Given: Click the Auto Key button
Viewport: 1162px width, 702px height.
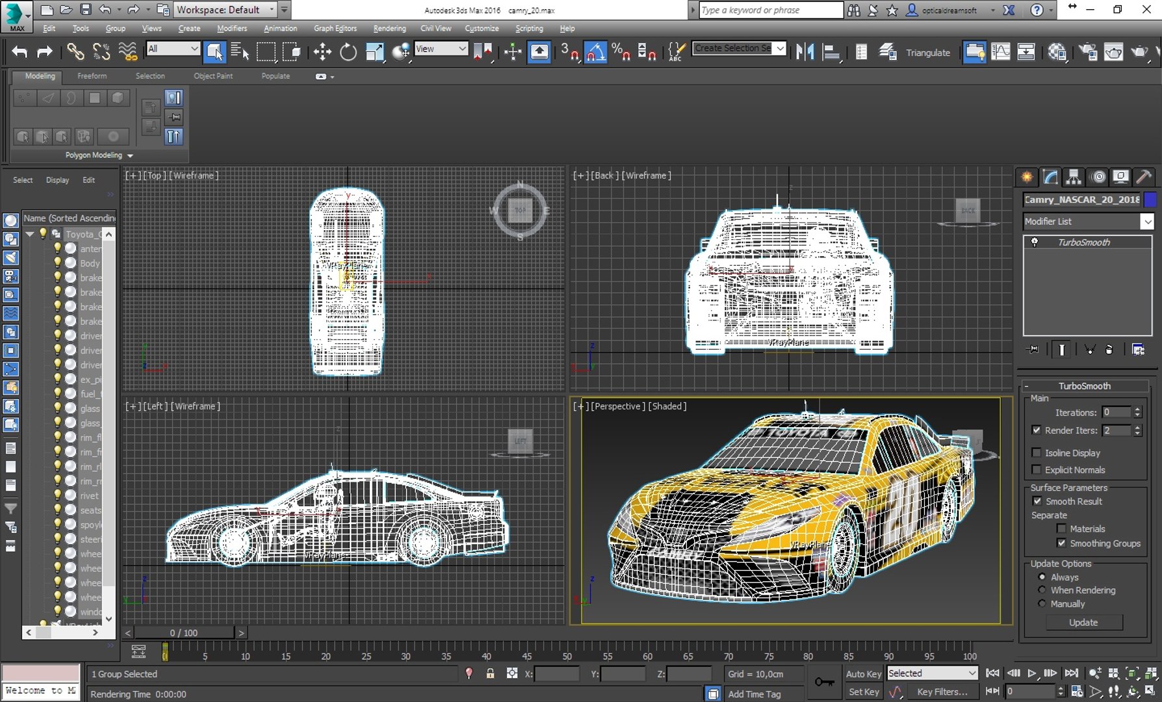Looking at the screenshot, I should (x=863, y=674).
